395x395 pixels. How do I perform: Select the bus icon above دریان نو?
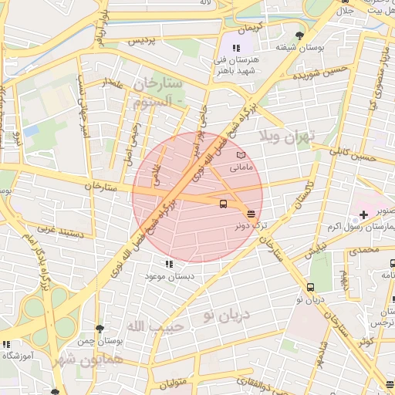click(x=310, y=287)
